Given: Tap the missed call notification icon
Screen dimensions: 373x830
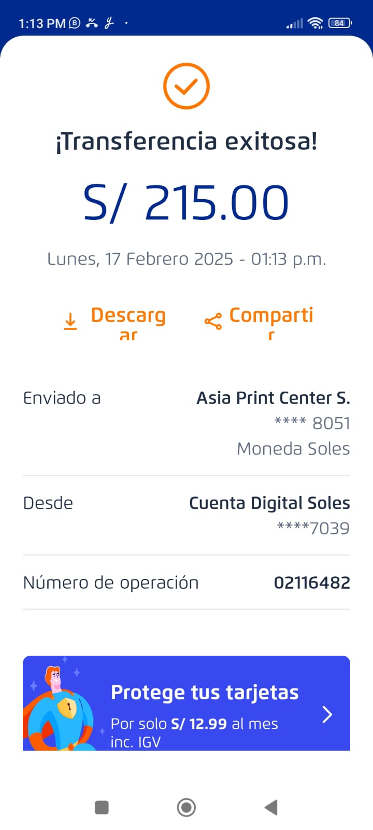Looking at the screenshot, I should [x=92, y=23].
